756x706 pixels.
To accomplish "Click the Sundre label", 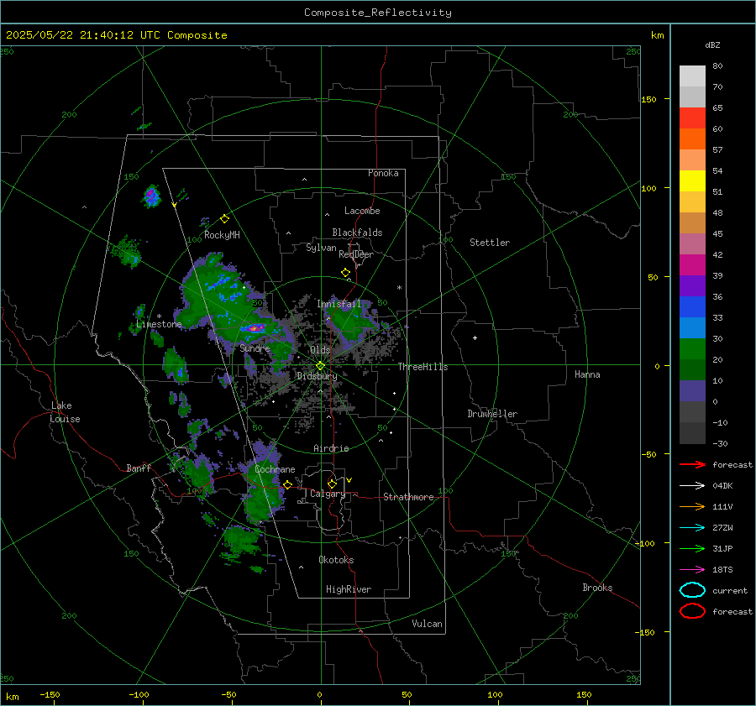I will (x=255, y=348).
